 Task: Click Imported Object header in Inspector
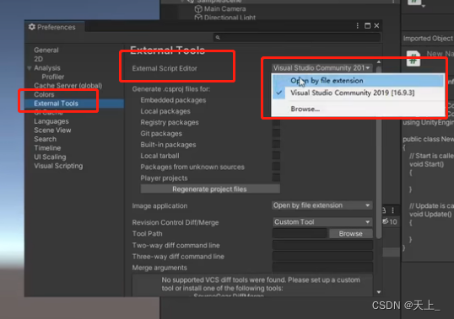(x=428, y=39)
